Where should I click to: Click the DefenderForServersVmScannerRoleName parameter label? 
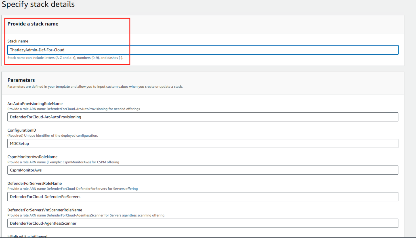pyautogui.click(x=45, y=210)
